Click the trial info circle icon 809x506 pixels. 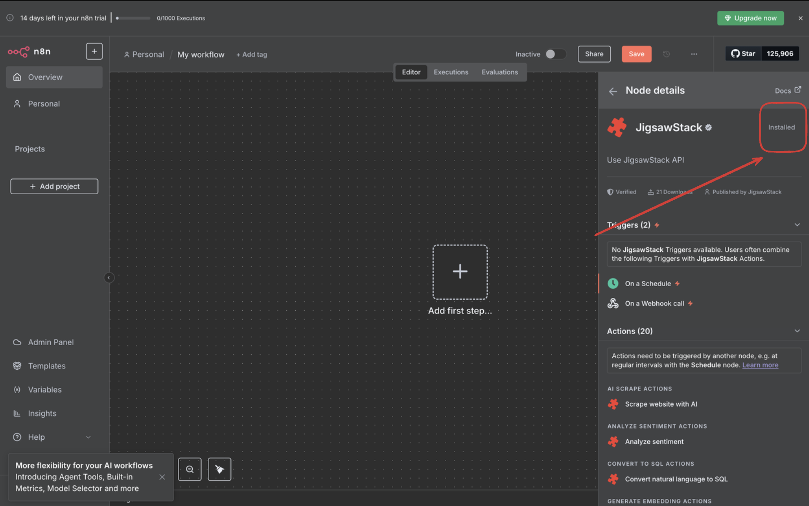pos(10,18)
